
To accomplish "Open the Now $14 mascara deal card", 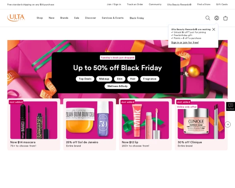I will coord(34,124).
